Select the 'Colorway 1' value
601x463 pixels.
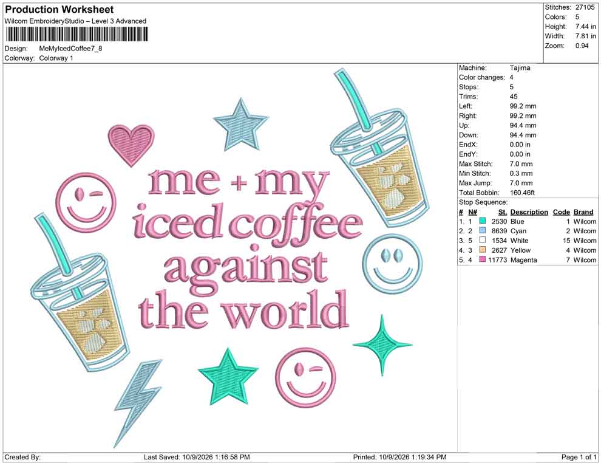[56, 58]
